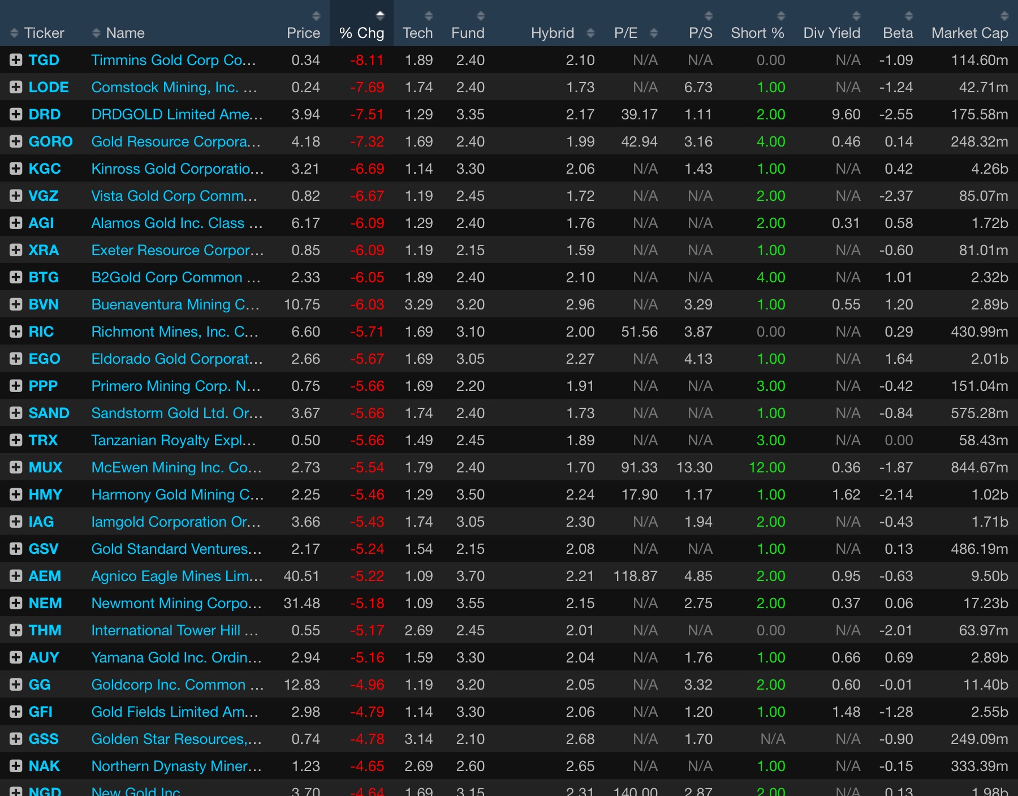Expand the DRD row plus icon

(16, 114)
